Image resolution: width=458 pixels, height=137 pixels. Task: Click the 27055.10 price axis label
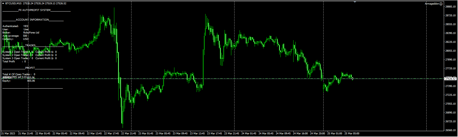[x=450, y=104]
